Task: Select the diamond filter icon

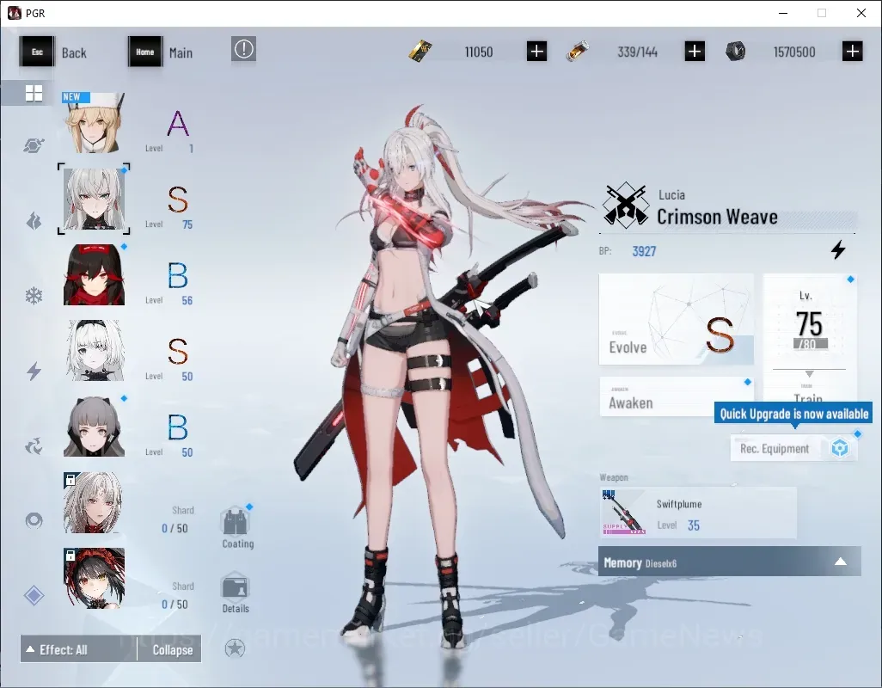Action: [34, 595]
